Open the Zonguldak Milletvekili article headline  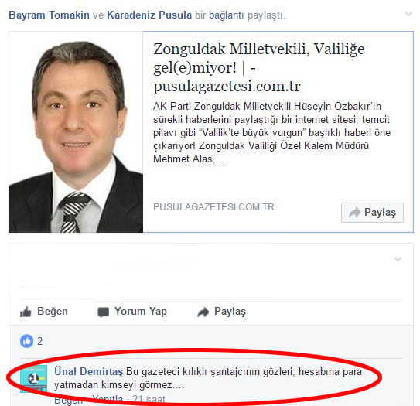[x=259, y=67]
